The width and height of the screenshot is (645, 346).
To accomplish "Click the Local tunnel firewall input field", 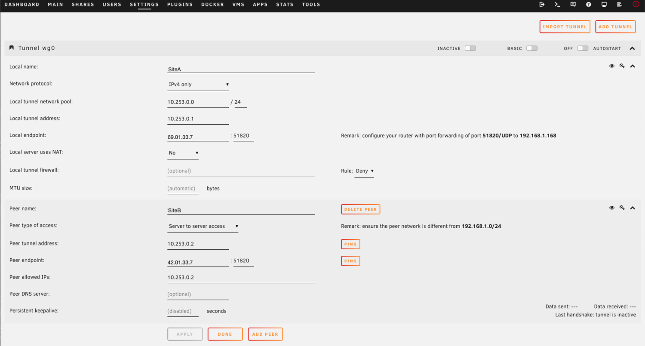I will (241, 171).
